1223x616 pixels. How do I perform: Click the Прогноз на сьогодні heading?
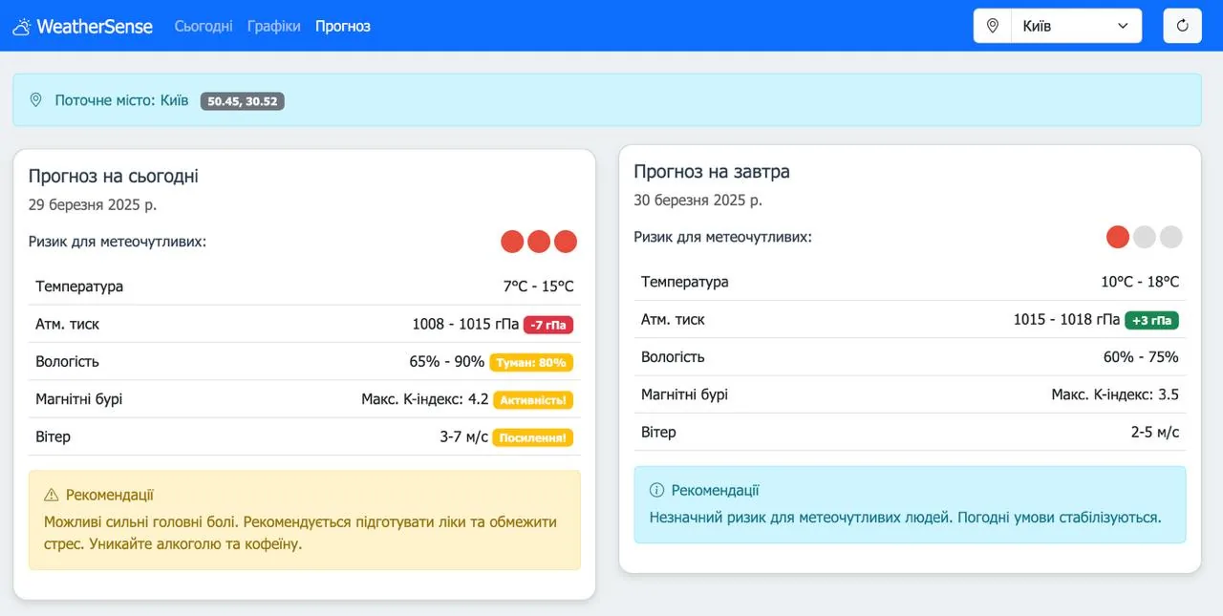pos(114,176)
